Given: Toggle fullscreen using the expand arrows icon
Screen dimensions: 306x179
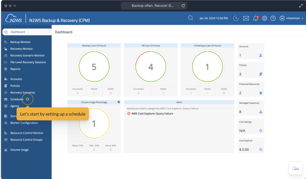Looking at the screenshot, I should click(x=301, y=6).
